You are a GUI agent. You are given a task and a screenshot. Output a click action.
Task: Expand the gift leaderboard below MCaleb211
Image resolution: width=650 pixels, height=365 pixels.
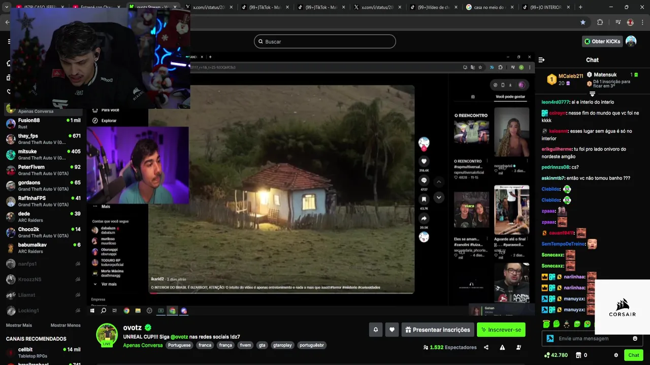click(592, 94)
